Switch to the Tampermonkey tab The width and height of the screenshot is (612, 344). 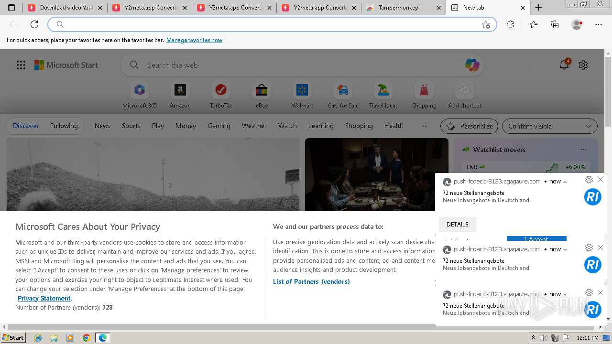(x=403, y=8)
